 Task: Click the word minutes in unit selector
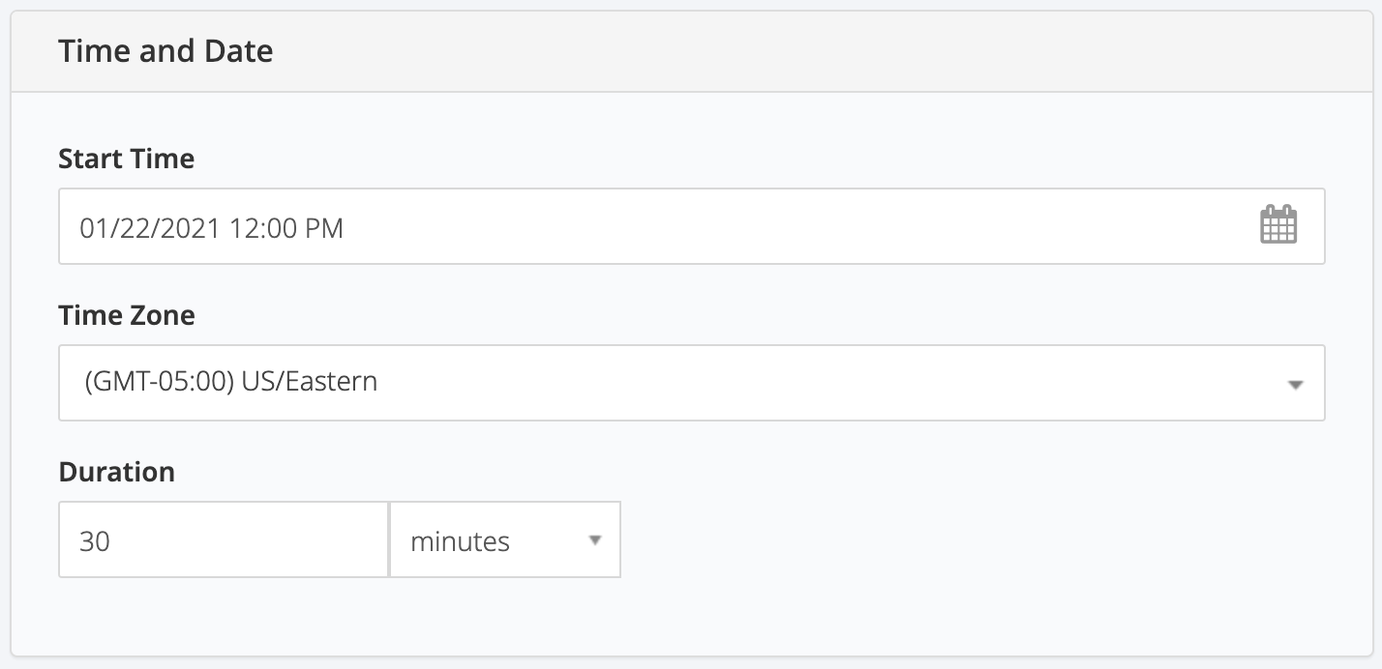(460, 541)
